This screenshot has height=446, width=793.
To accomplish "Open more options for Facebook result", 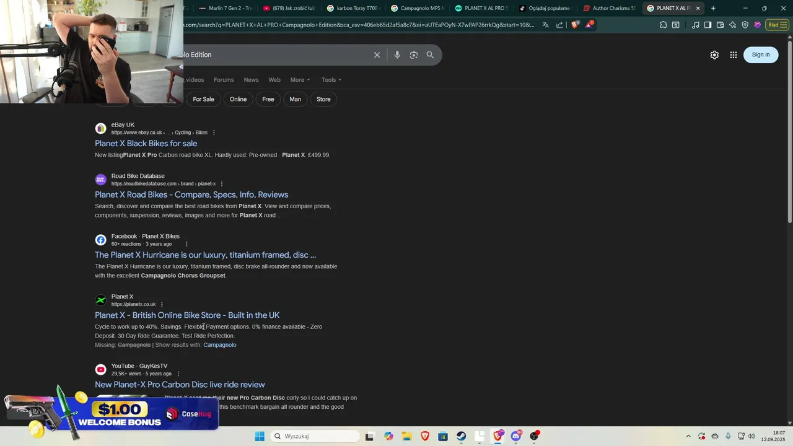I will pos(186,244).
